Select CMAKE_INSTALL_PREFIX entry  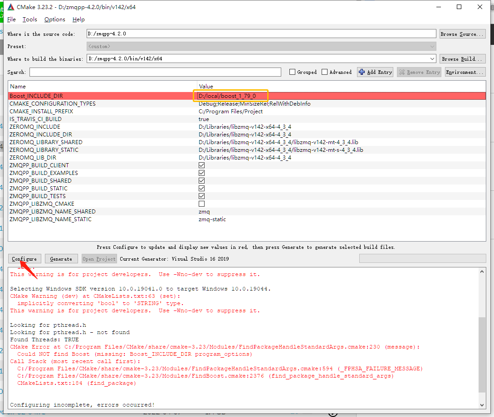point(41,112)
